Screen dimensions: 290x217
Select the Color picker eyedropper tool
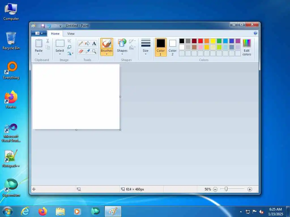87,51
